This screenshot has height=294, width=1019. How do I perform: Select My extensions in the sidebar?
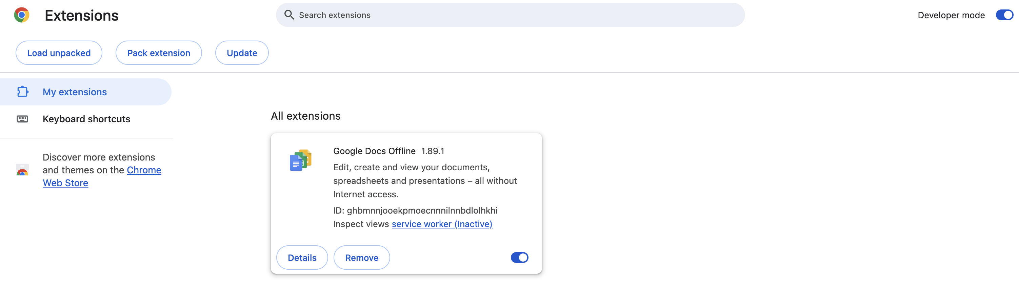75,92
